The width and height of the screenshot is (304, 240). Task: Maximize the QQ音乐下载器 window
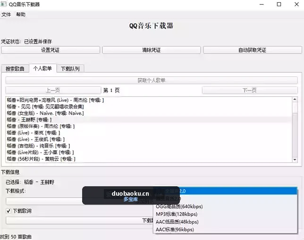coord(279,4)
